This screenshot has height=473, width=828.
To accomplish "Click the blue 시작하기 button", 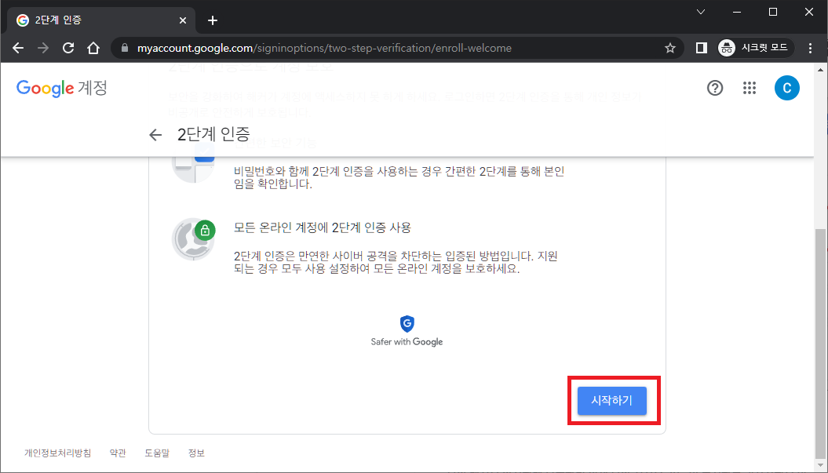I will [611, 400].
